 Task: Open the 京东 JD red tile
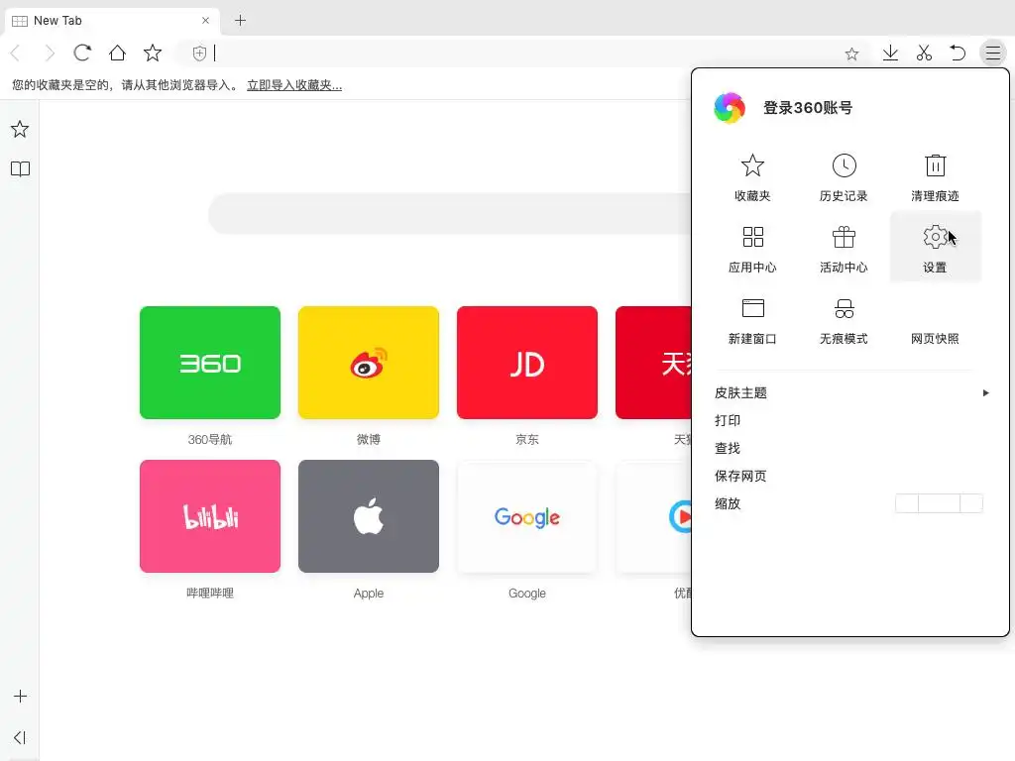pos(527,363)
